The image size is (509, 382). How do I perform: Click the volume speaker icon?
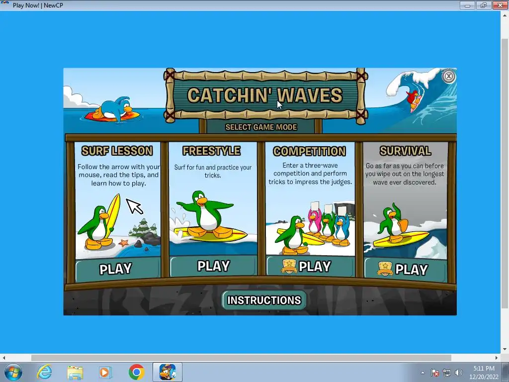(459, 373)
